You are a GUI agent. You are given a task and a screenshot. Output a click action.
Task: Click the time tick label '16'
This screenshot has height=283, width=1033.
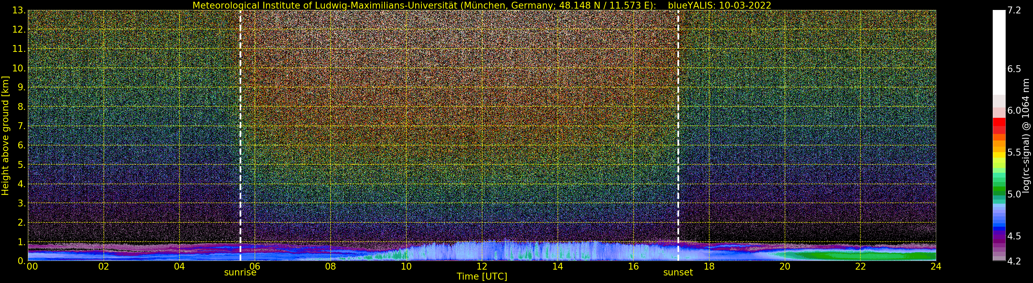pyautogui.click(x=633, y=267)
